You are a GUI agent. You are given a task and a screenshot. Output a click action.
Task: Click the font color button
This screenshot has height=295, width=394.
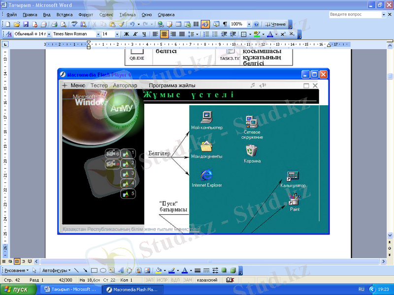tap(269, 34)
